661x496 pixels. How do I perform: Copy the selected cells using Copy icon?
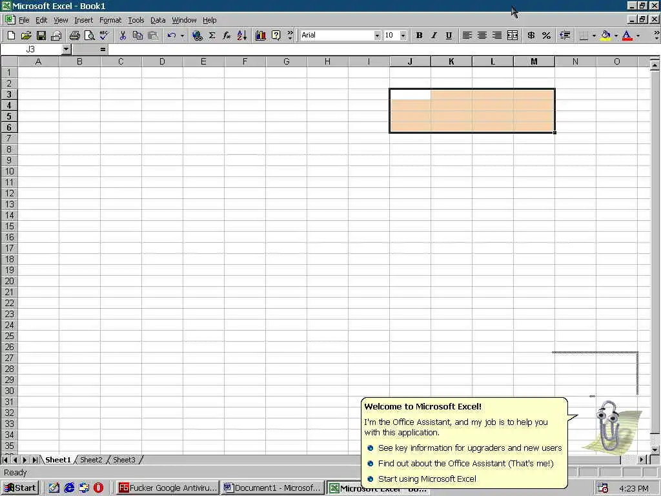pos(138,36)
